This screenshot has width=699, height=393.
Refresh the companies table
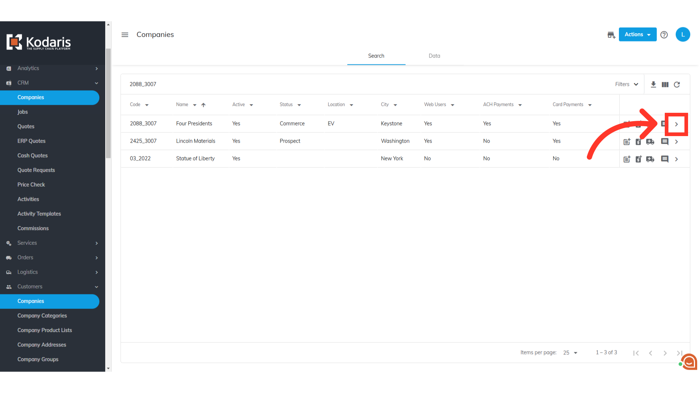tap(677, 84)
